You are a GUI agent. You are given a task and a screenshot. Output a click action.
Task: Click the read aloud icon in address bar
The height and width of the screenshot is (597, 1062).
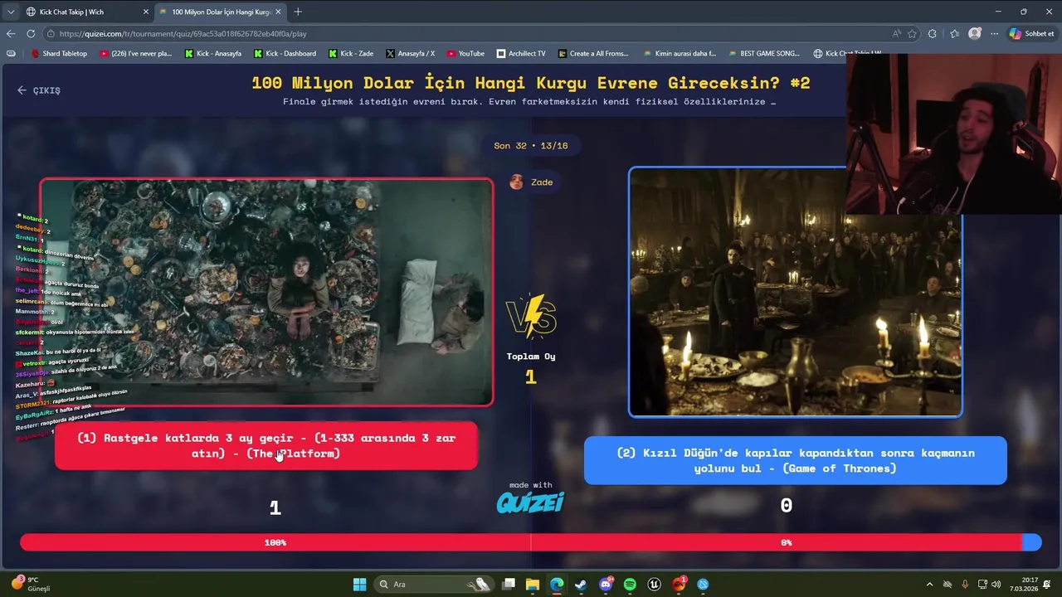[896, 34]
